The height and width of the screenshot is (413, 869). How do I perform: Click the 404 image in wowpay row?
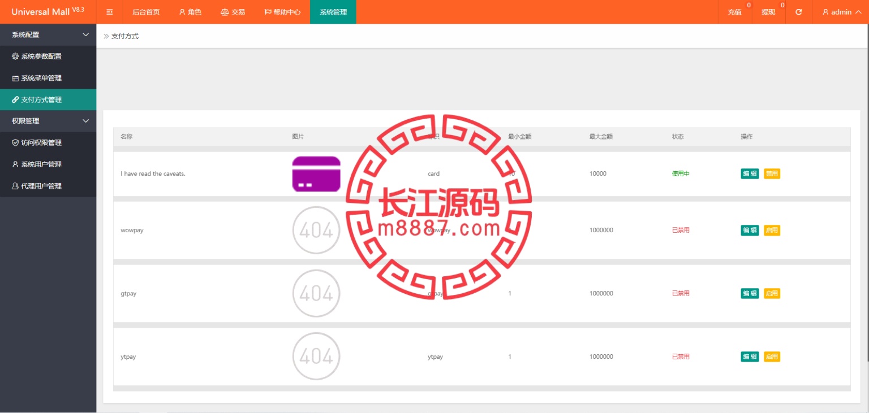pos(316,230)
